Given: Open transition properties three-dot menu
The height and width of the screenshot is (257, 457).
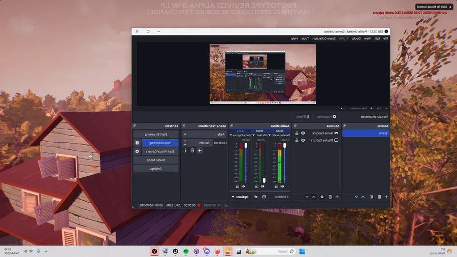Looking at the screenshot, I should click(x=185, y=150).
